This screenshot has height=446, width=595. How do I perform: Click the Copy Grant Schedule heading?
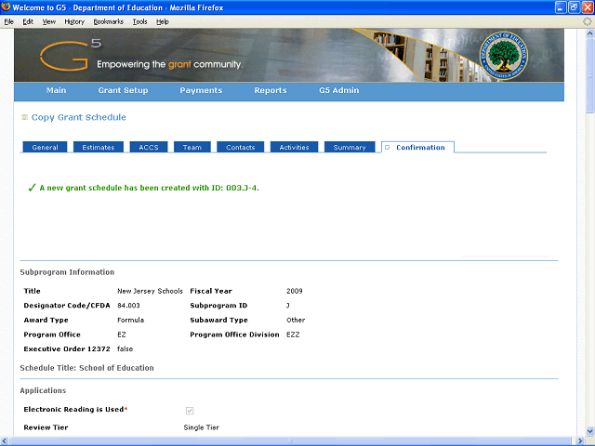click(78, 117)
